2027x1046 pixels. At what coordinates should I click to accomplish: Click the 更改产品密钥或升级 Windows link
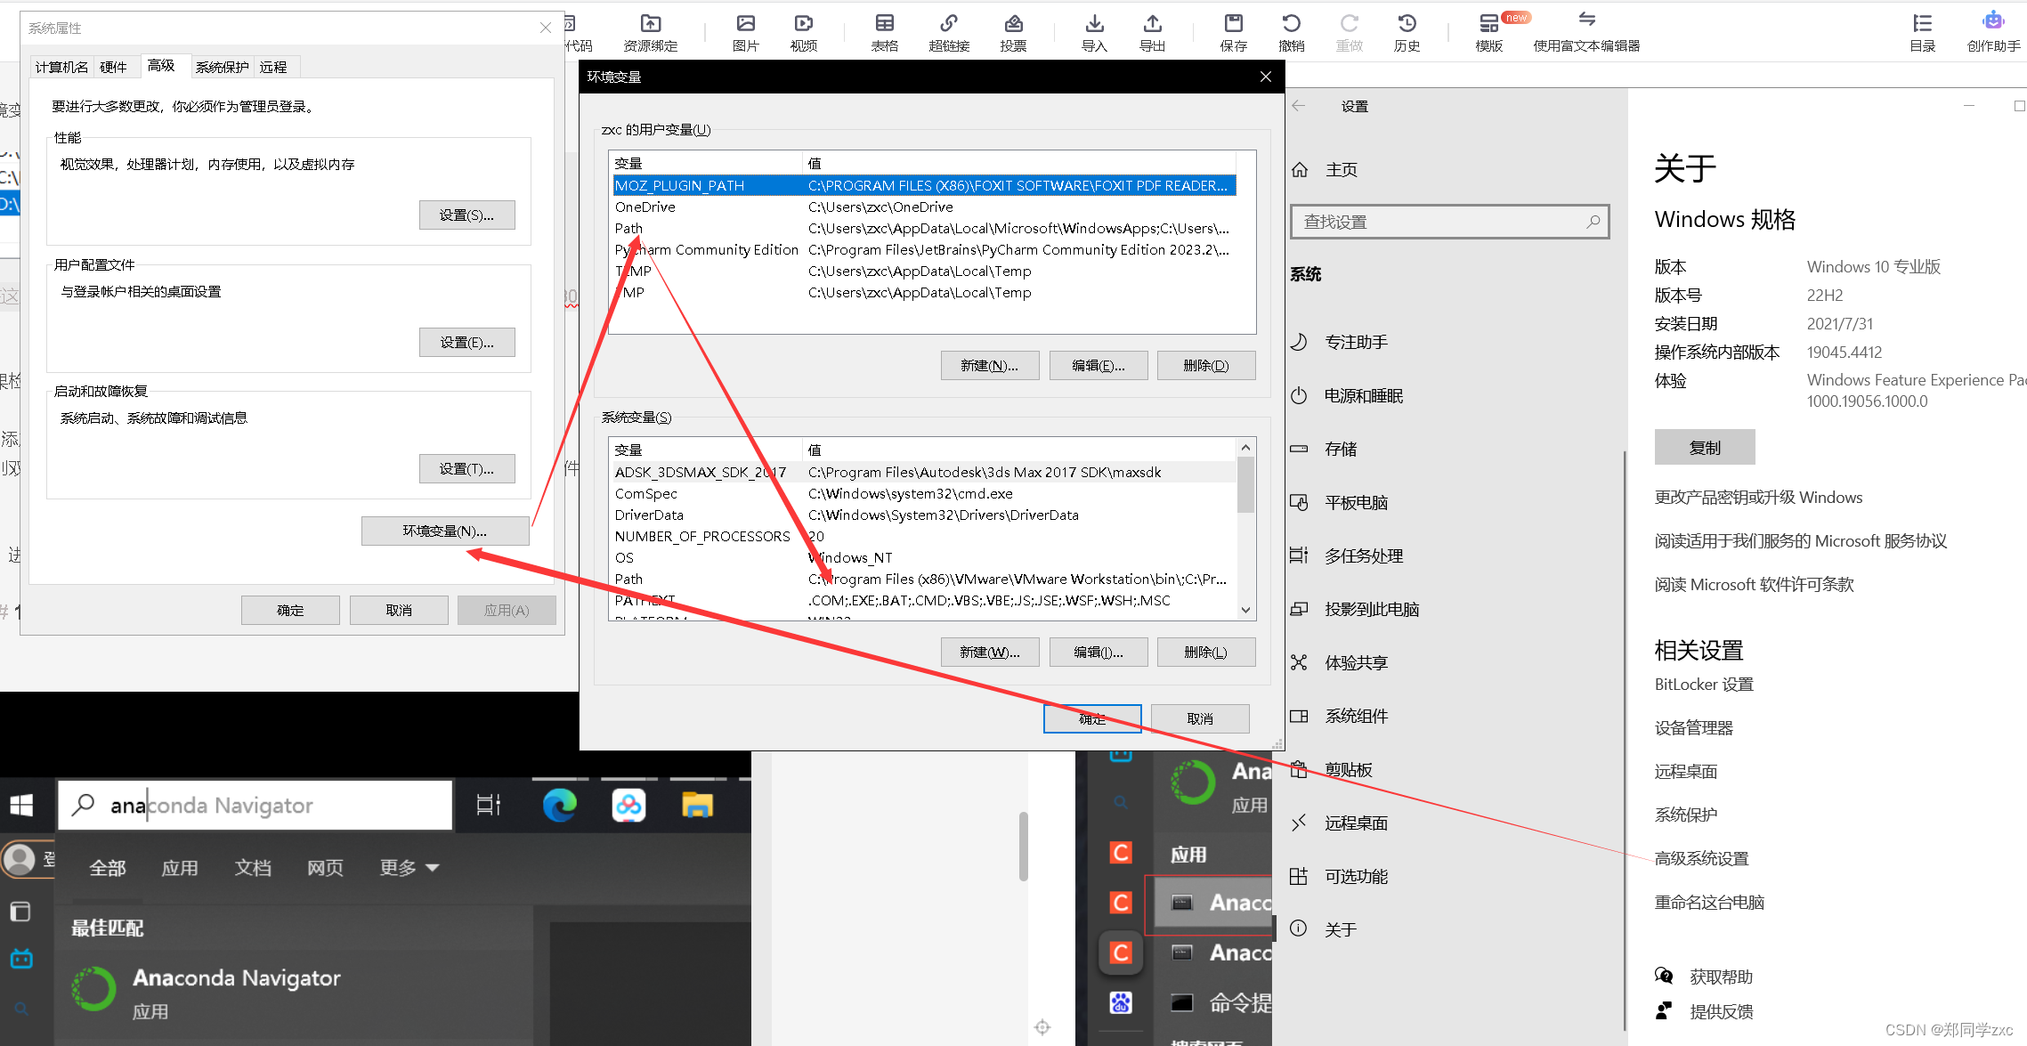[x=1758, y=498]
